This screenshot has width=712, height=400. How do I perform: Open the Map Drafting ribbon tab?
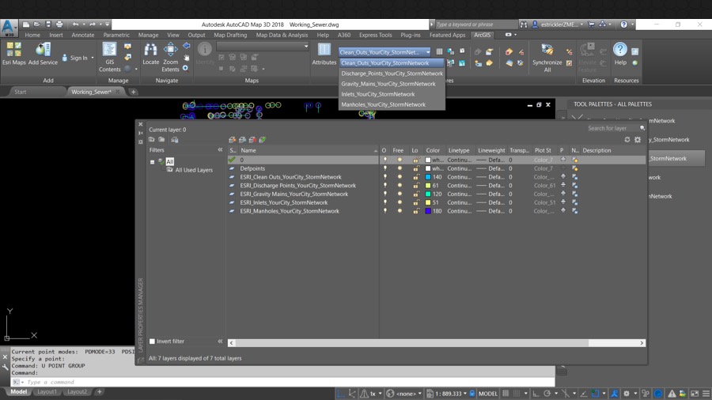click(230, 35)
